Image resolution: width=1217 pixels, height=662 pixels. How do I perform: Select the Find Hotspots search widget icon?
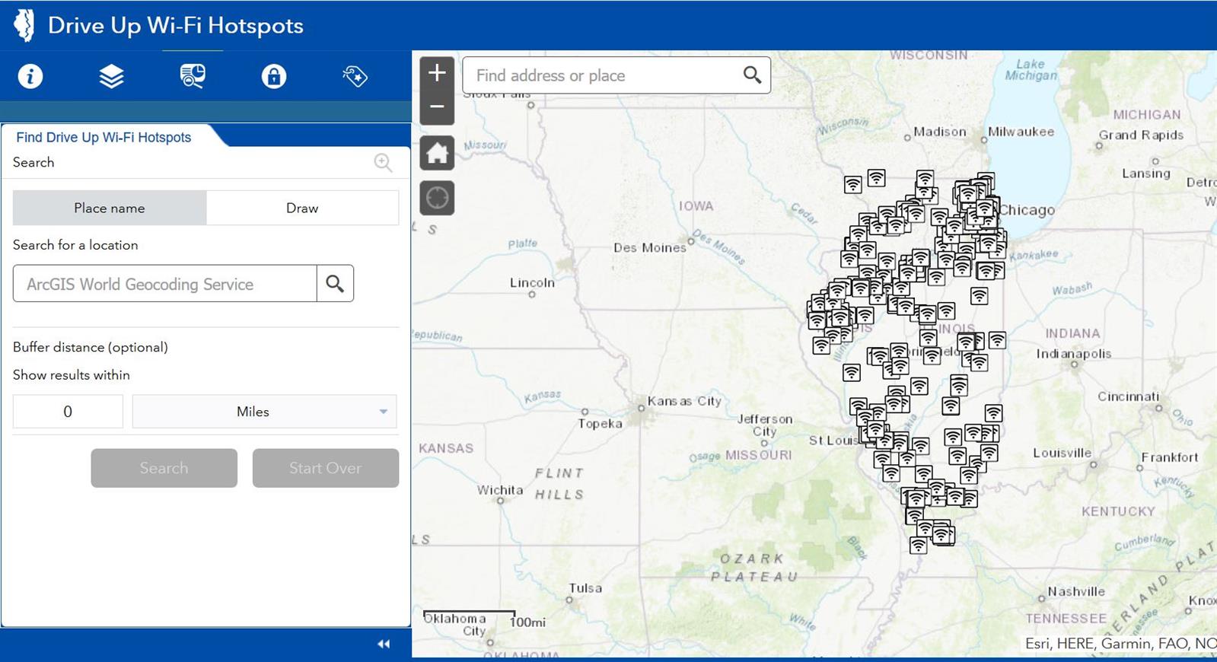point(193,76)
